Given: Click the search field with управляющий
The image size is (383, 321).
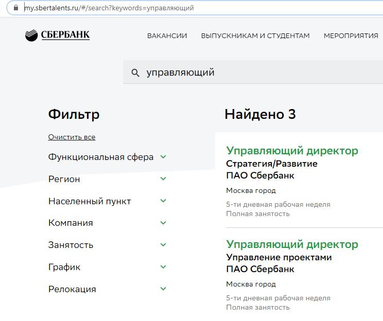Looking at the screenshot, I should click(x=253, y=73).
